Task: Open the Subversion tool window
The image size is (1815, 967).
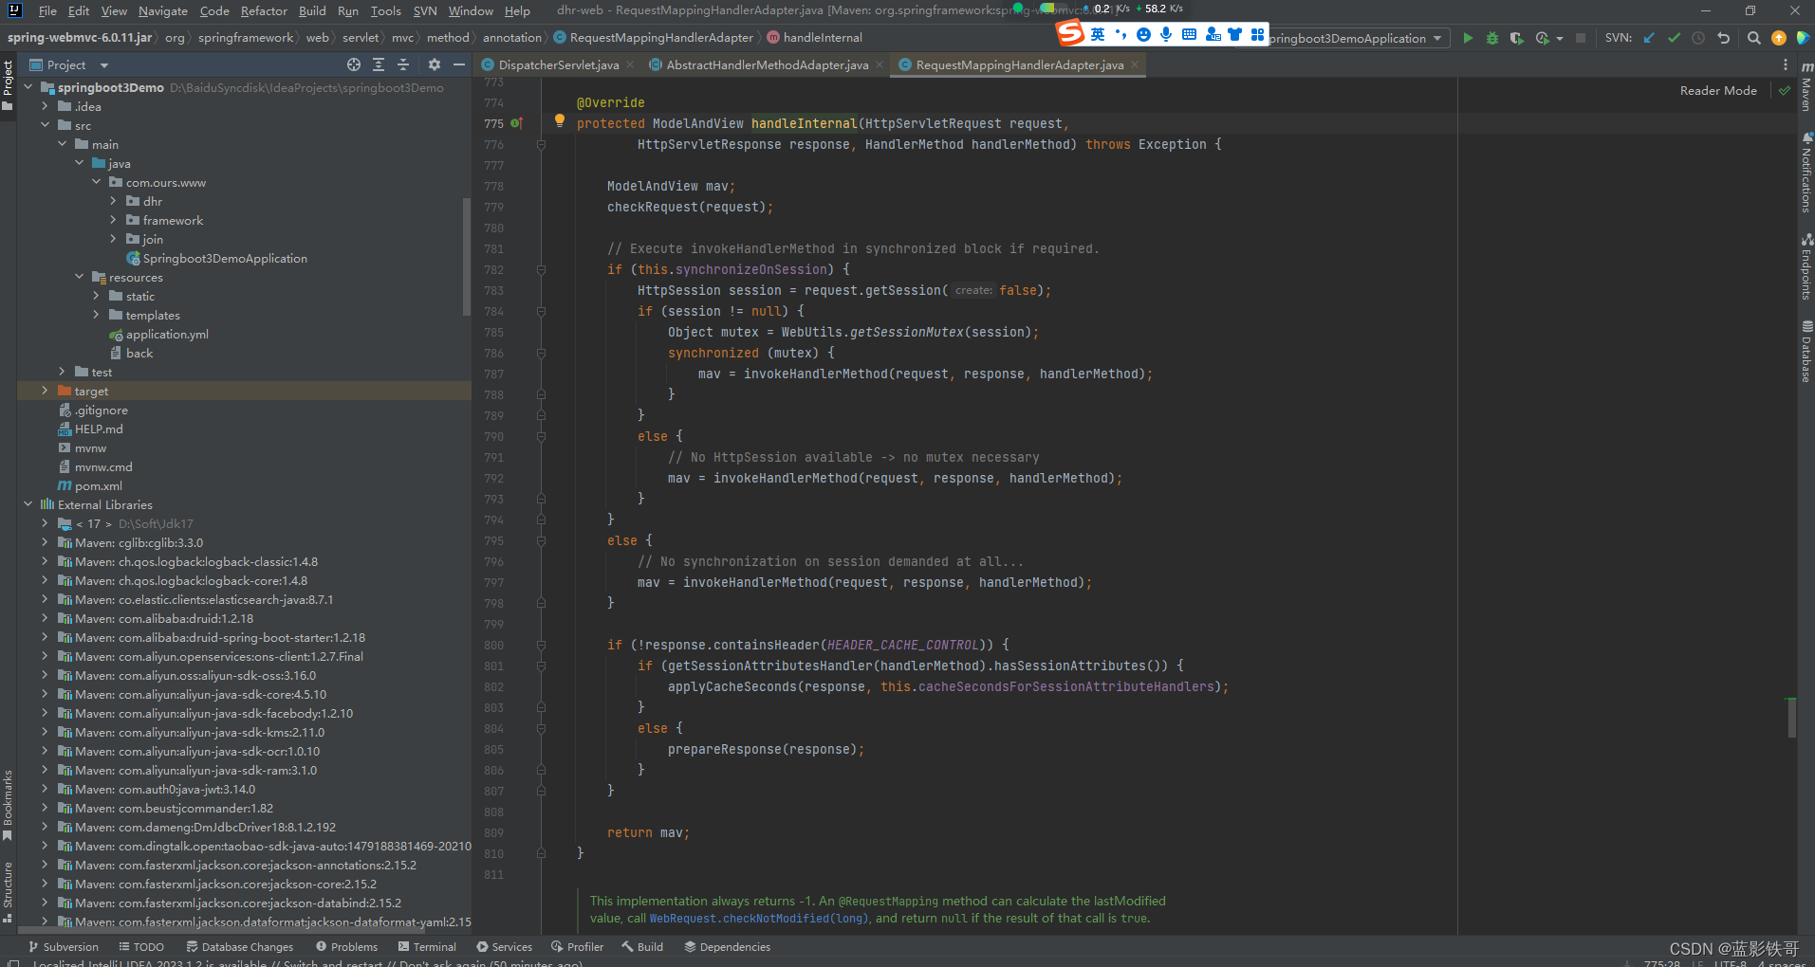Action: click(64, 947)
